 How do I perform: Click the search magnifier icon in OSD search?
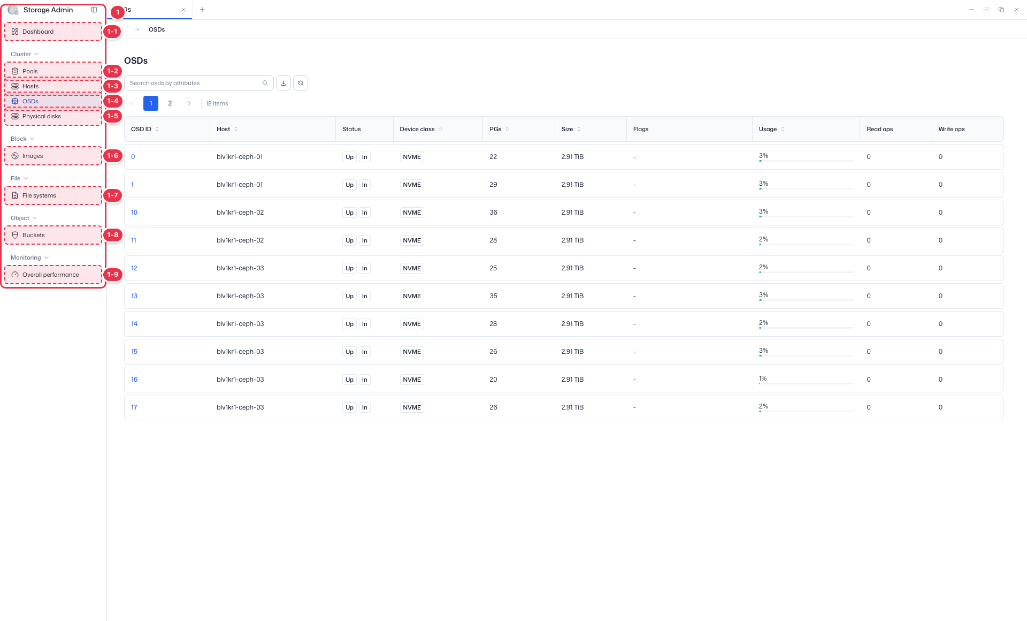[265, 83]
